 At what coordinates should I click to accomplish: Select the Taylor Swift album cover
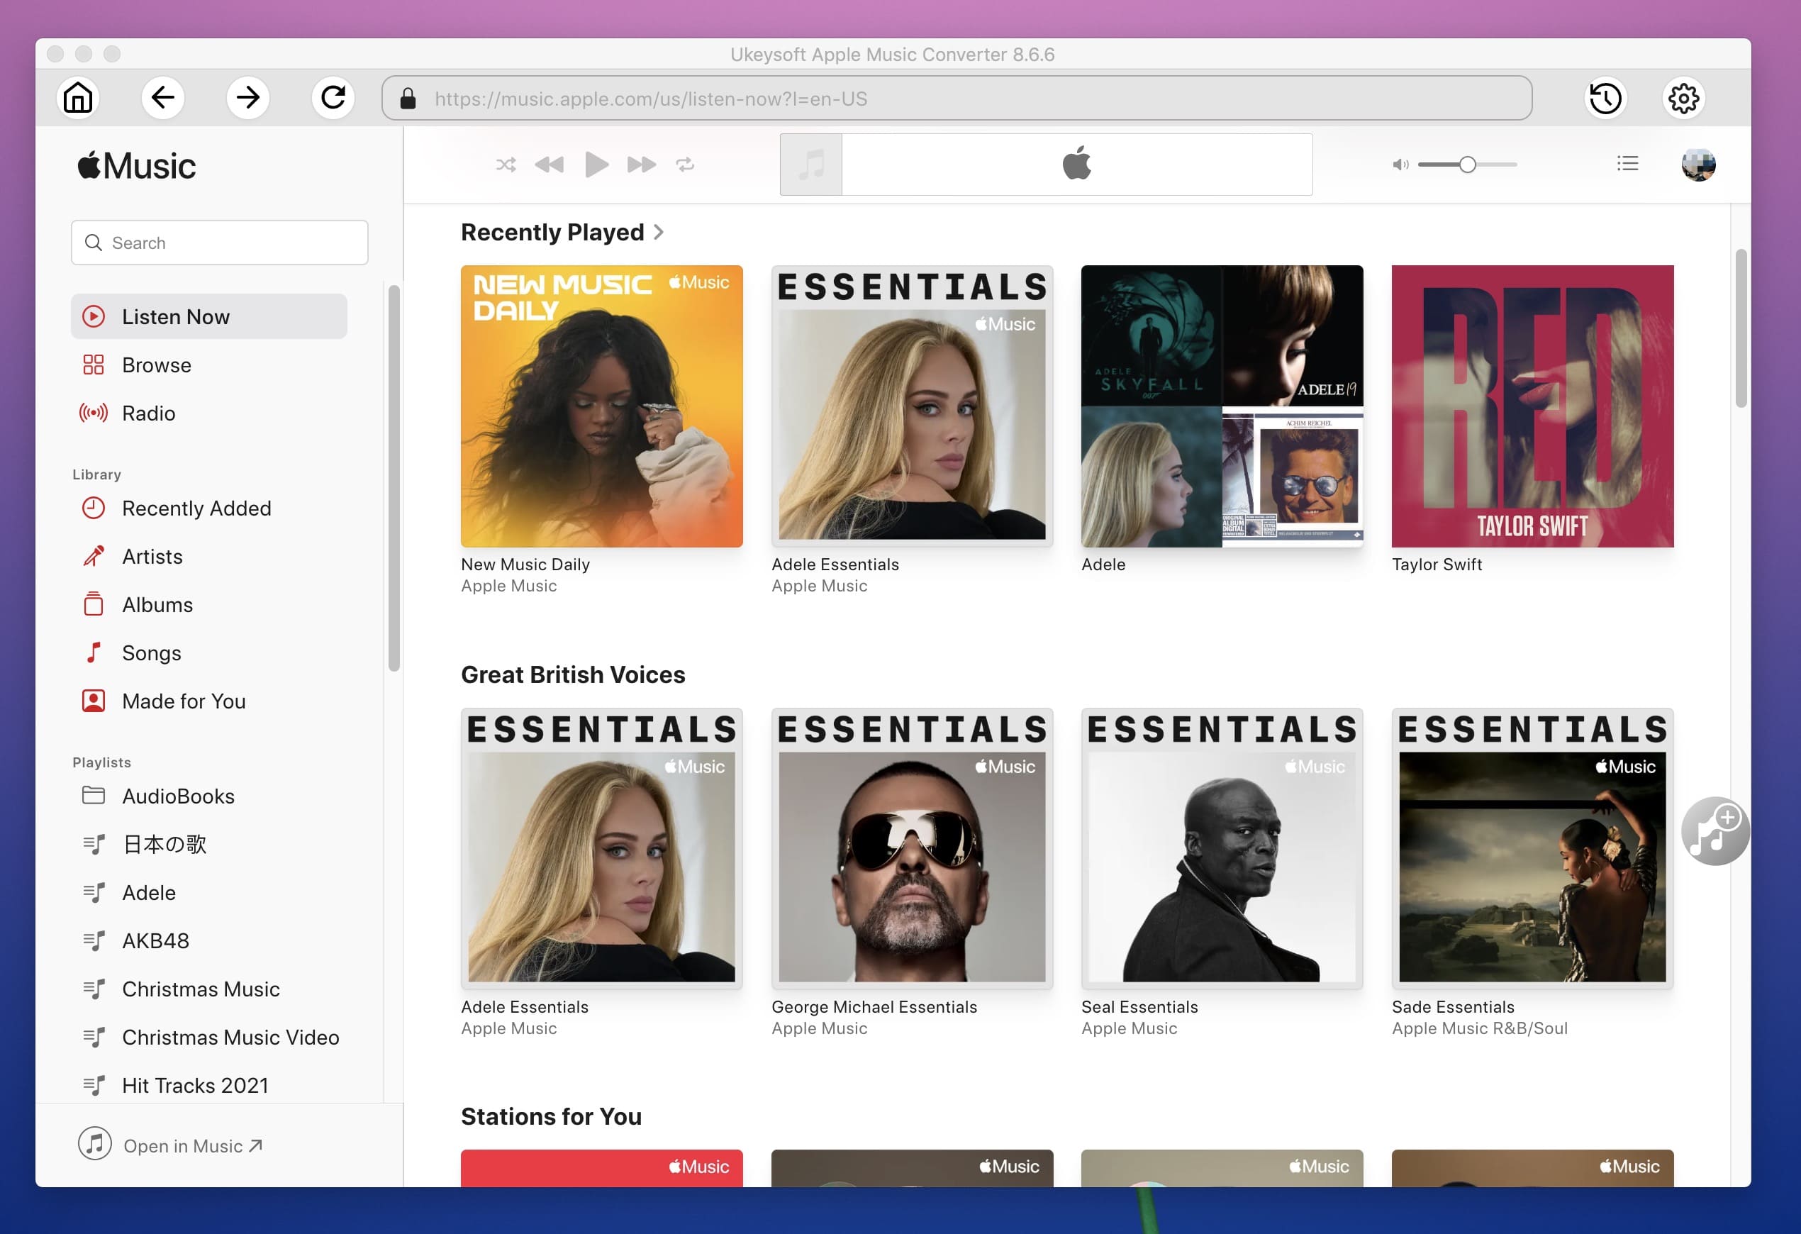tap(1533, 405)
